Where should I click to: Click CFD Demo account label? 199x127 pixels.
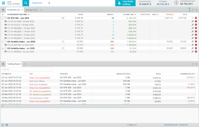(13, 3)
